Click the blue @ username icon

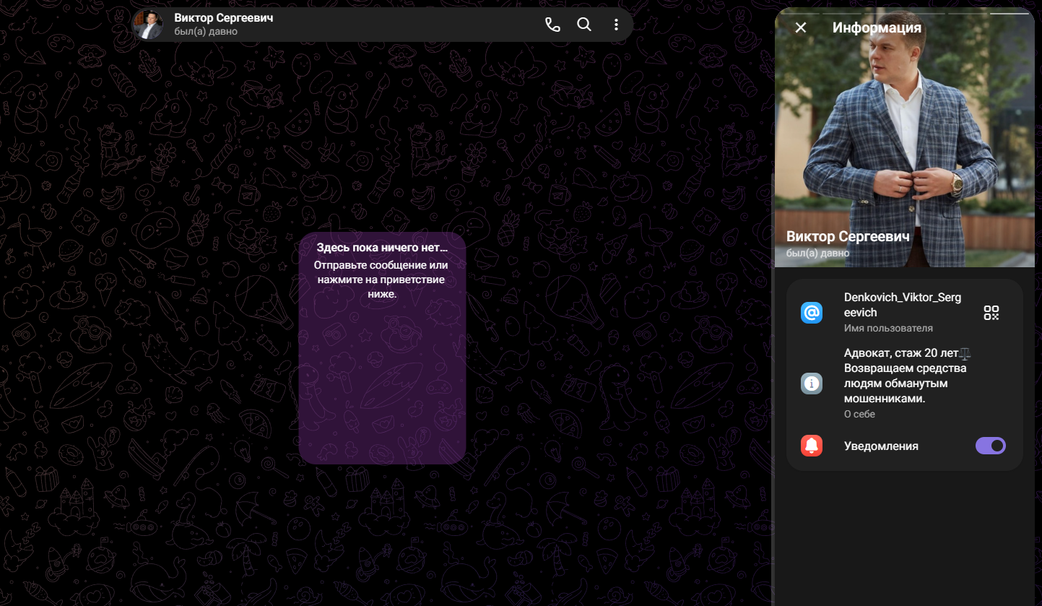812,313
